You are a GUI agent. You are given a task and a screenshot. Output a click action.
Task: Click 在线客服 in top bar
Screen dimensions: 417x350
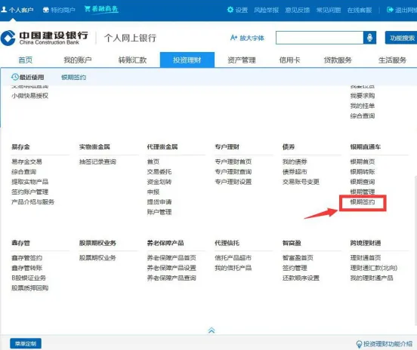pyautogui.click(x=360, y=10)
